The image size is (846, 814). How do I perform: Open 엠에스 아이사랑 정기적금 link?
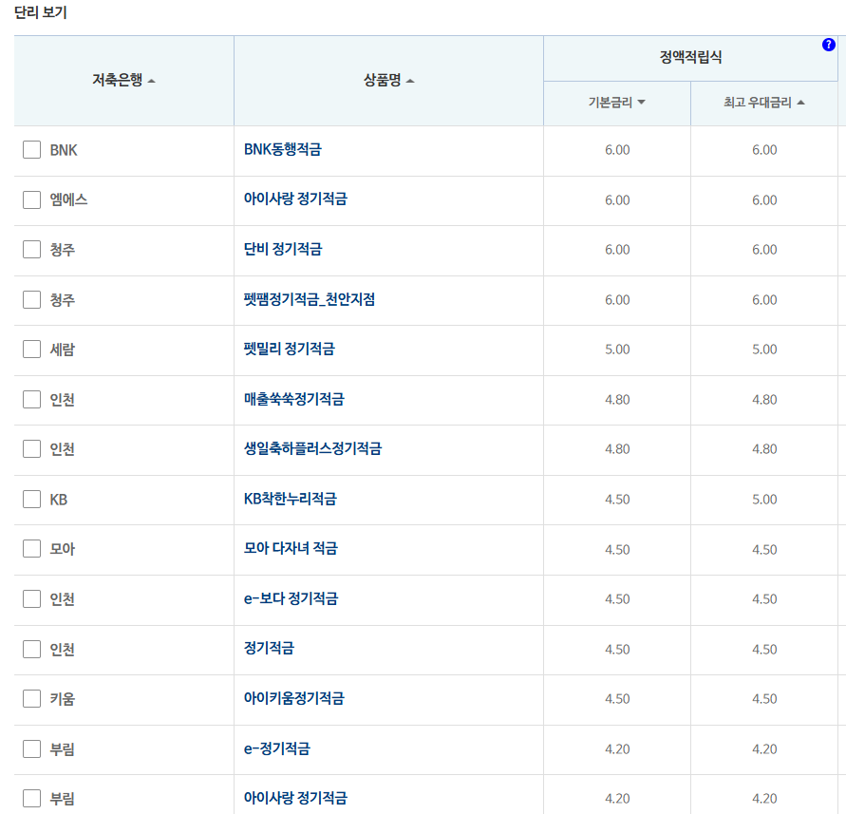[295, 199]
